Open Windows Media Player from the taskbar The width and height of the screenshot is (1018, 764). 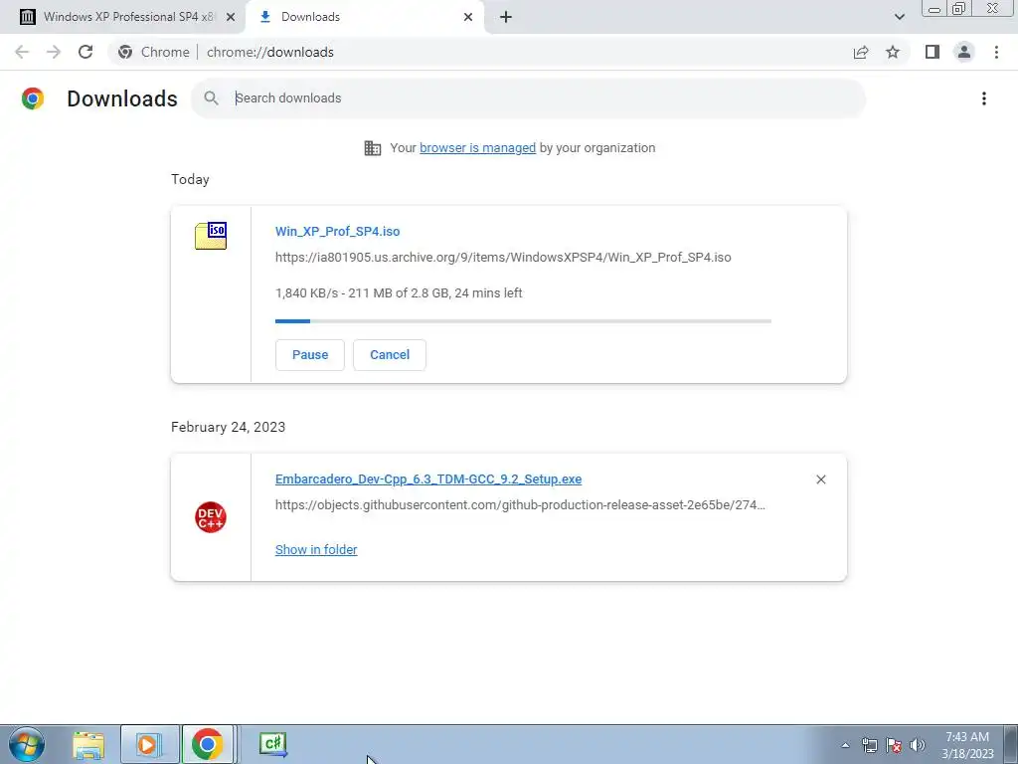pos(149,744)
